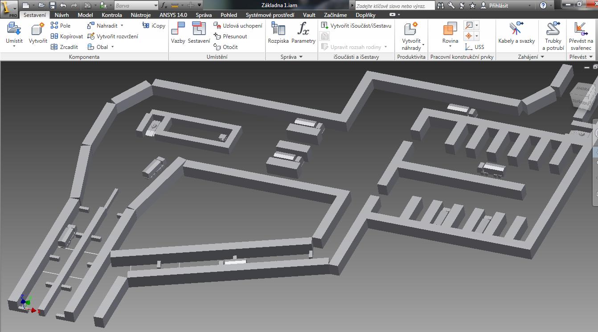
Task: Click the fx parameters icon in title bar
Action: pyautogui.click(x=164, y=5)
